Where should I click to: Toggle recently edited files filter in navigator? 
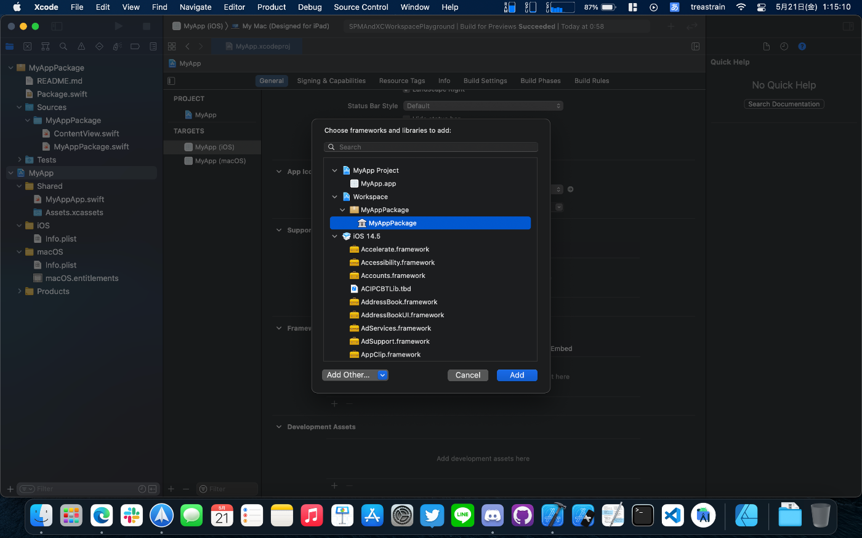coord(142,489)
